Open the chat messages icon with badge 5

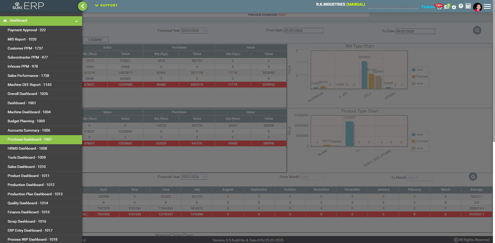[446, 7]
